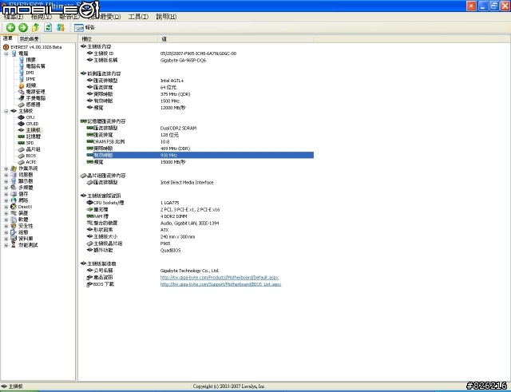The image size is (511, 392).
Task: Click the two-people toolbar icon
Action: [61, 28]
